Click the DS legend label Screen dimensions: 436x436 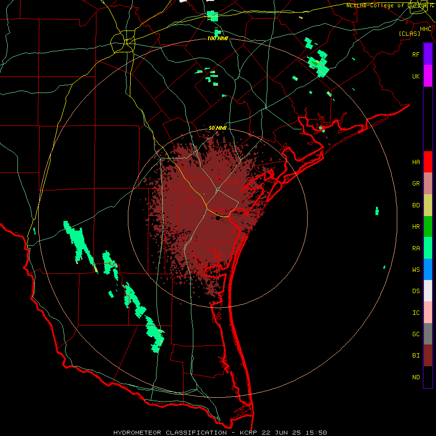[416, 291]
